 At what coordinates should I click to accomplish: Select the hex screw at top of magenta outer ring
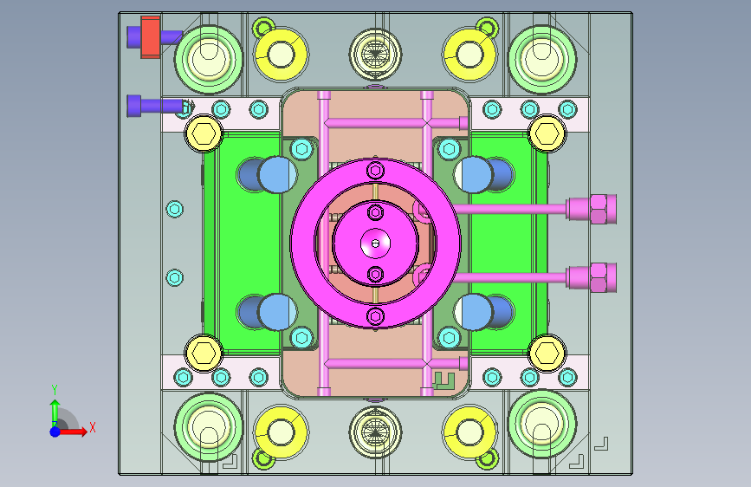376,170
